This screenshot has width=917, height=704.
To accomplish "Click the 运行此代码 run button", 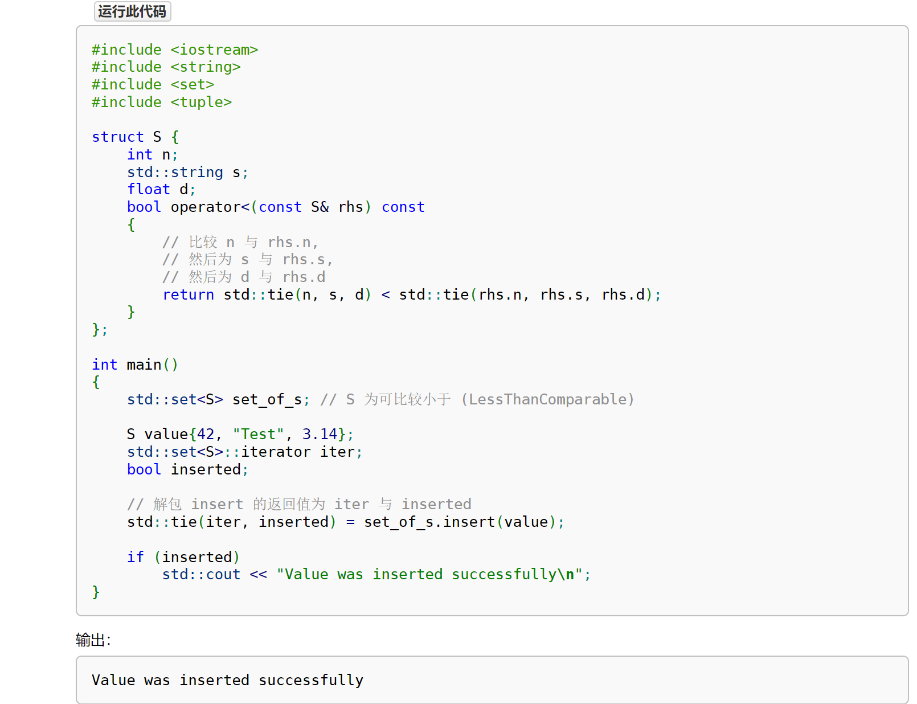I will point(132,11).
